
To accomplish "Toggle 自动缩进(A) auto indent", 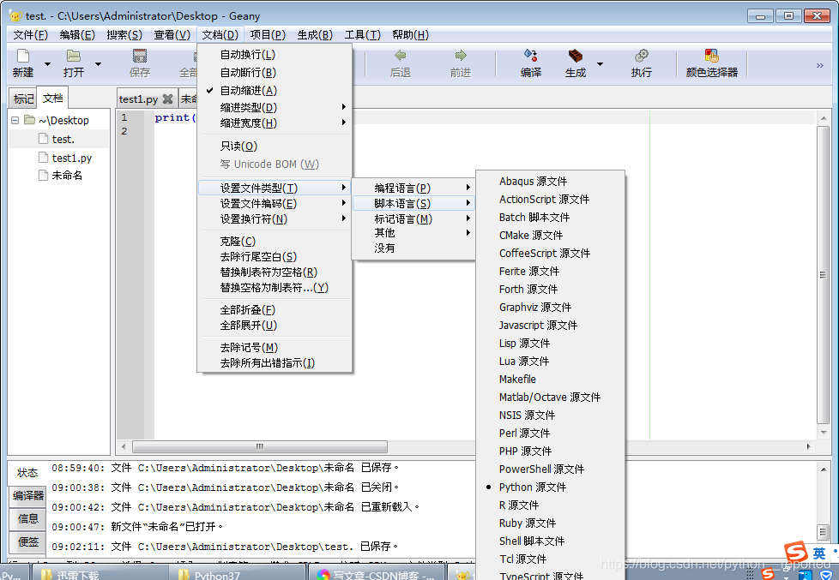I will click(x=275, y=90).
